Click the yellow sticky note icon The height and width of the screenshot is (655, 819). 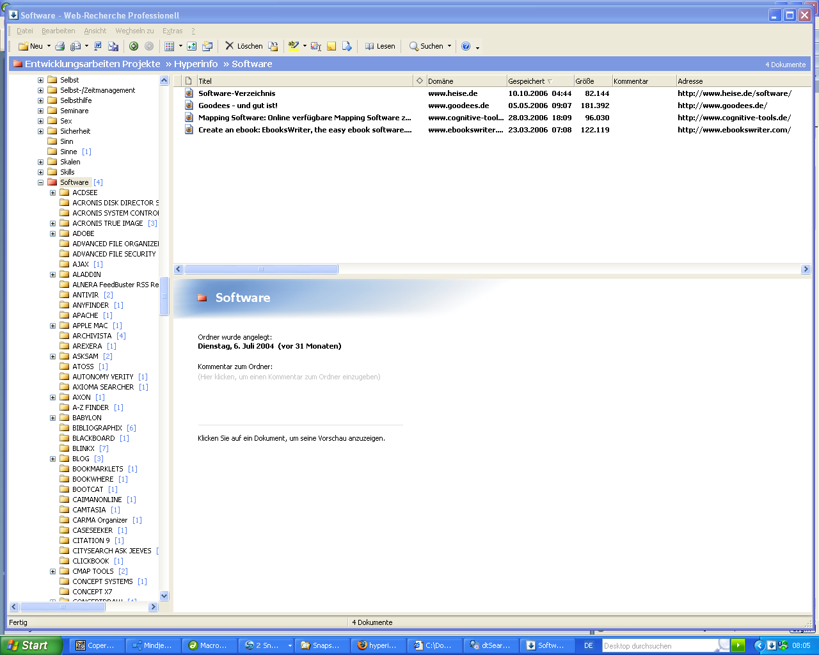(x=331, y=46)
